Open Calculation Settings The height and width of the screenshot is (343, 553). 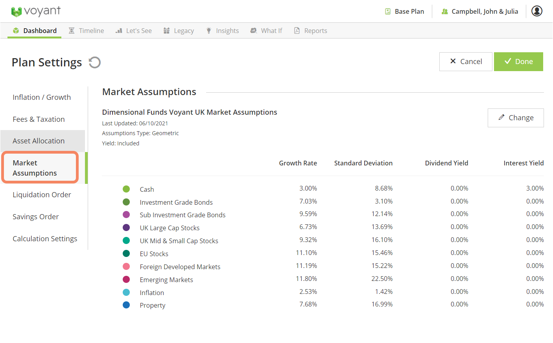45,239
